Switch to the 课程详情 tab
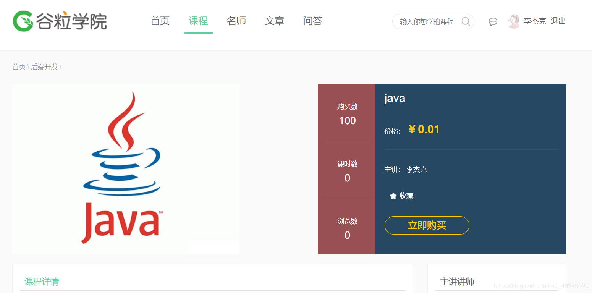592x293 pixels. coord(42,282)
